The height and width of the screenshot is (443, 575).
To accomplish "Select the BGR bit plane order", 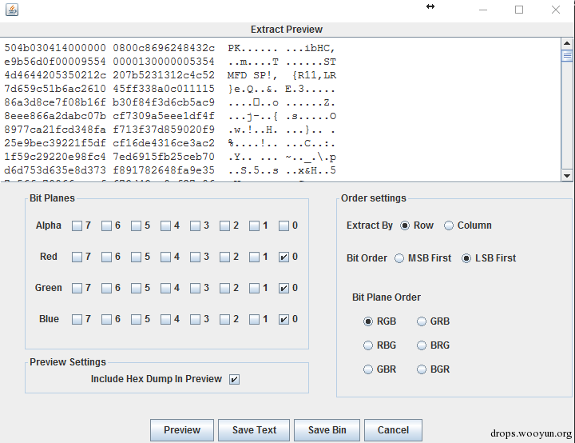I will pyautogui.click(x=422, y=369).
